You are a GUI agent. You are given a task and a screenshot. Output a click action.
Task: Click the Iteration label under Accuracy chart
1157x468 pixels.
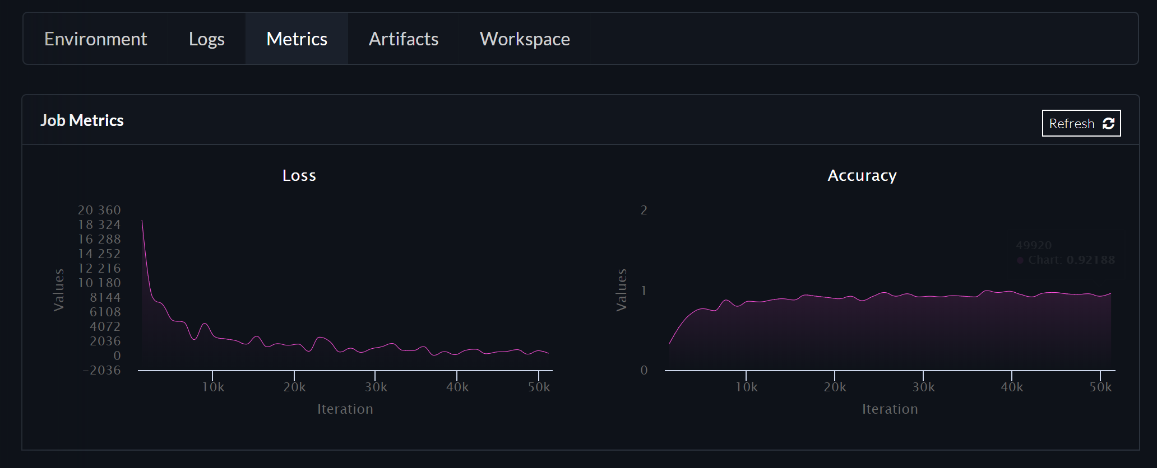click(890, 409)
